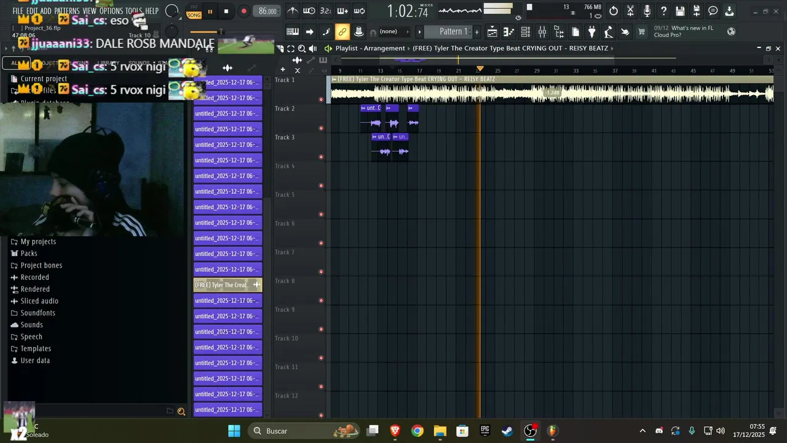The height and width of the screenshot is (443, 787).
Task: Toggle loop recording
Action: tap(359, 11)
